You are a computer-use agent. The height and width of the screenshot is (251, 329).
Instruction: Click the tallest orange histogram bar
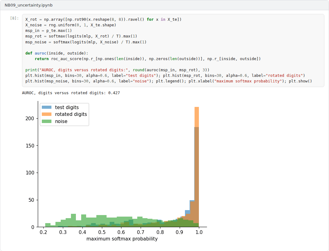pyautogui.click(x=197, y=167)
